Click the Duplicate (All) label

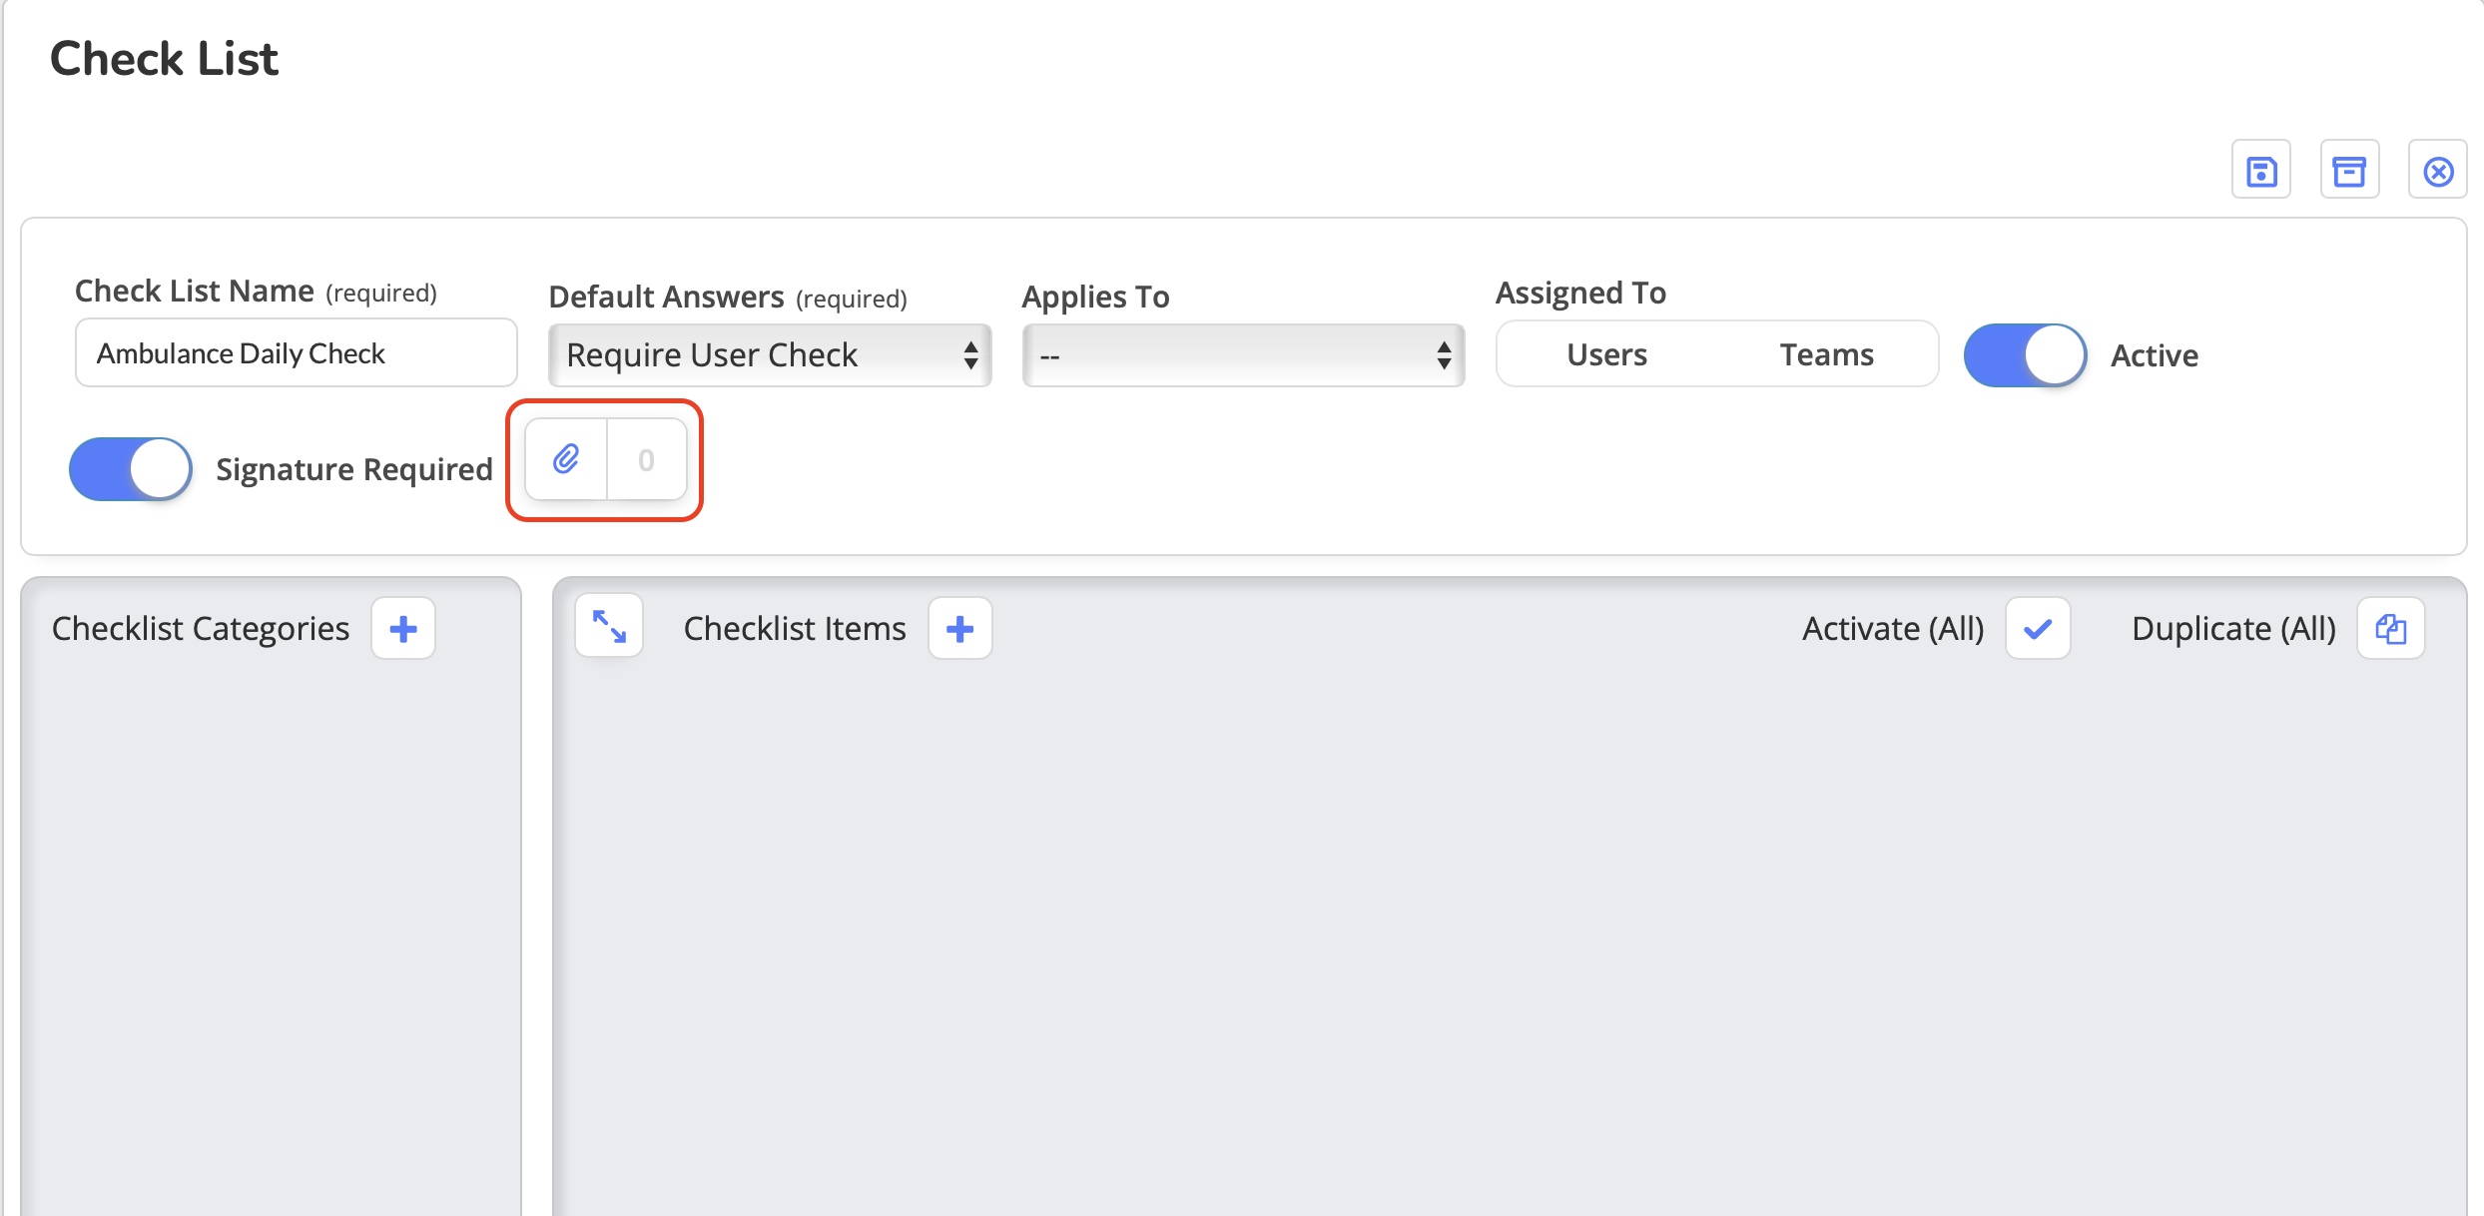pyautogui.click(x=2233, y=629)
